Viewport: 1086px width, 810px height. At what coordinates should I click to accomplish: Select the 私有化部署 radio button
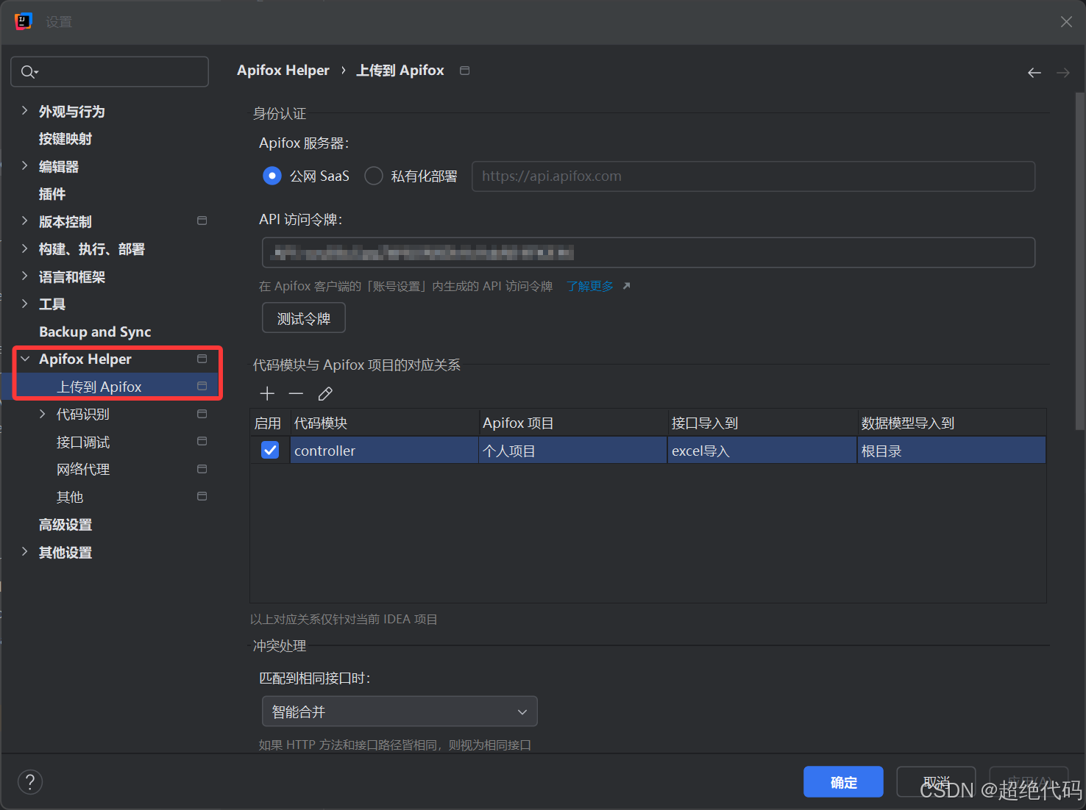(x=374, y=176)
